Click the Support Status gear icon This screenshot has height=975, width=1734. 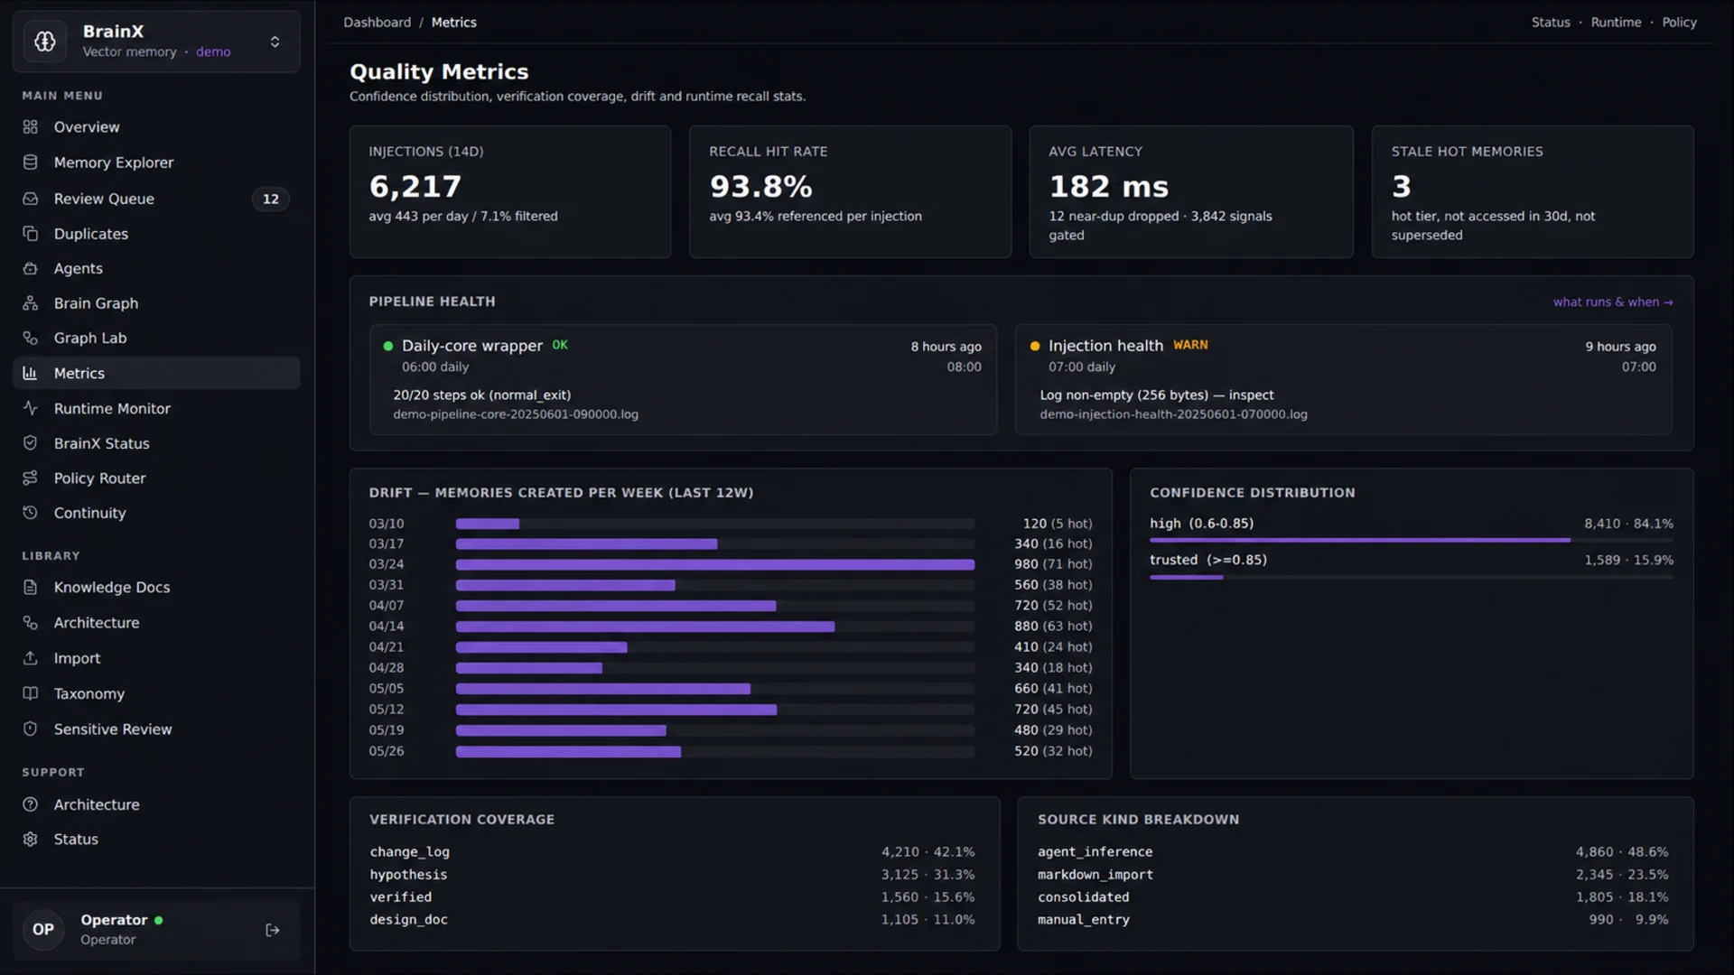click(x=31, y=839)
